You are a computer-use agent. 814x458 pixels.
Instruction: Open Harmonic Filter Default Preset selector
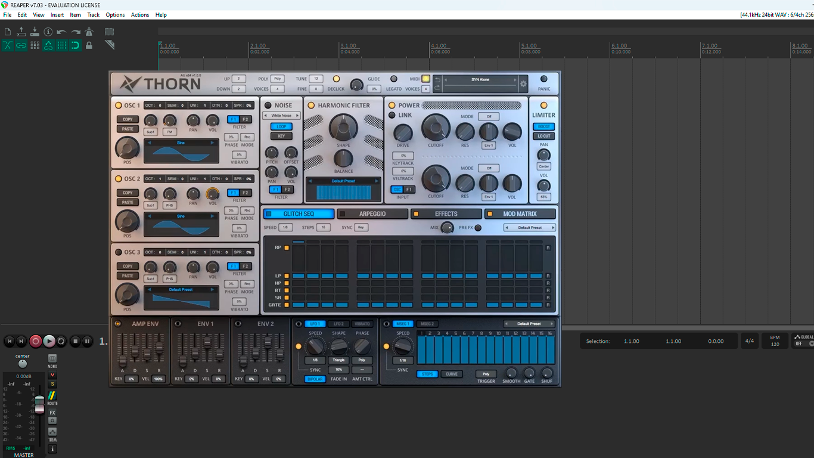[x=343, y=181]
